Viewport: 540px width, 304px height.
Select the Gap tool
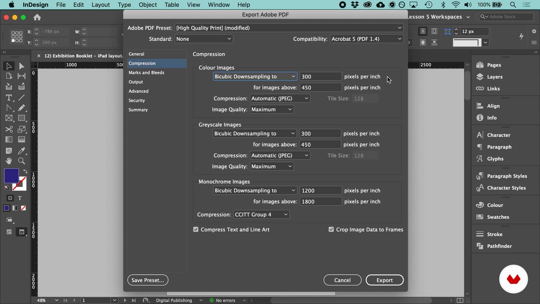pos(22,76)
